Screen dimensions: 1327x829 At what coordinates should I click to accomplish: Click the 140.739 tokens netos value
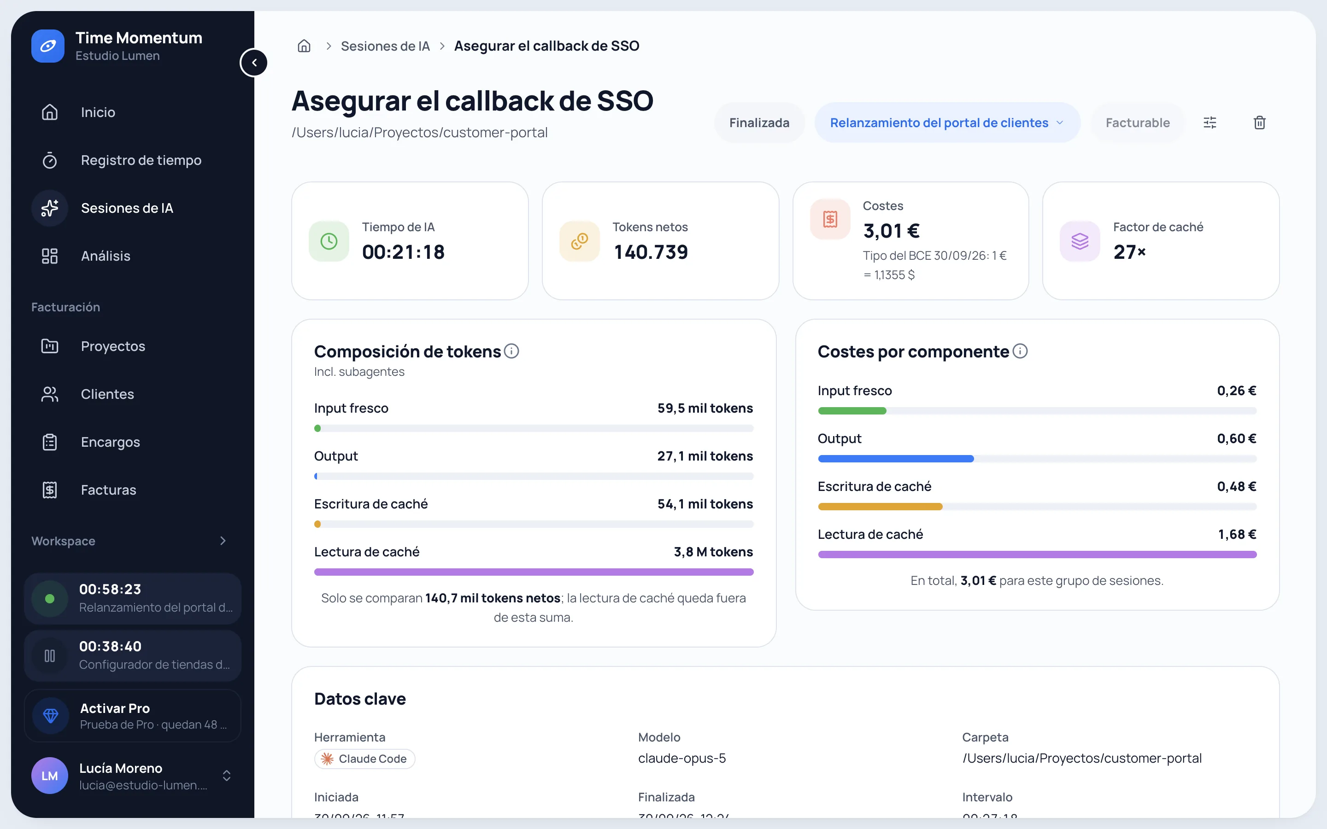[650, 252]
